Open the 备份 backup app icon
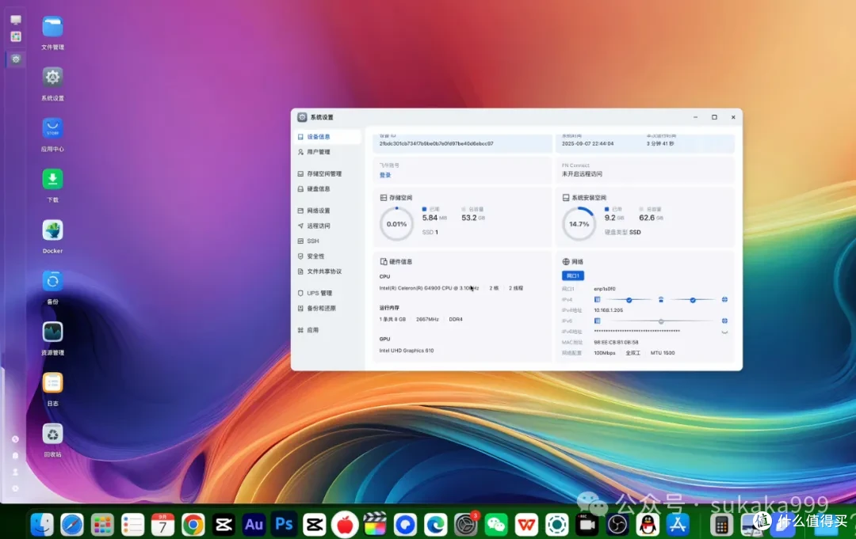Screen dimensions: 856x539 click(x=52, y=281)
